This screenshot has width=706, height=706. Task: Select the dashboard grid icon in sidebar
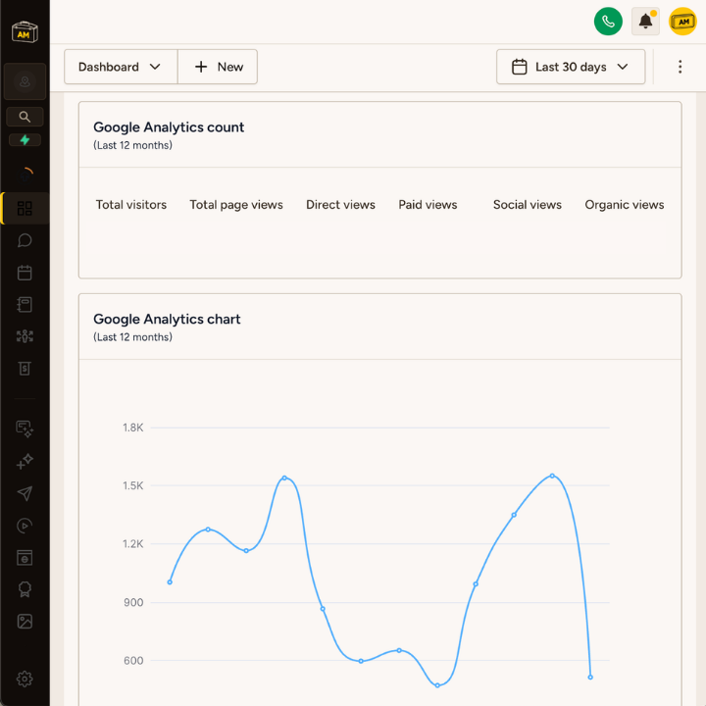(x=25, y=208)
